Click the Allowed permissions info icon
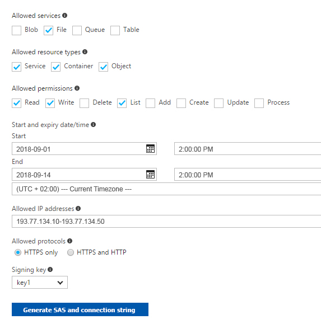The width and height of the screenshot is (321, 324). tap(77, 88)
